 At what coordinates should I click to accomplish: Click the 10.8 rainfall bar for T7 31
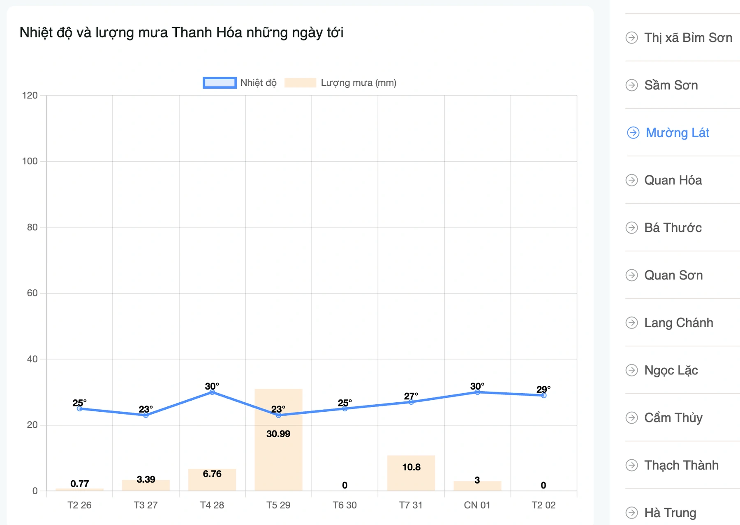[411, 476]
